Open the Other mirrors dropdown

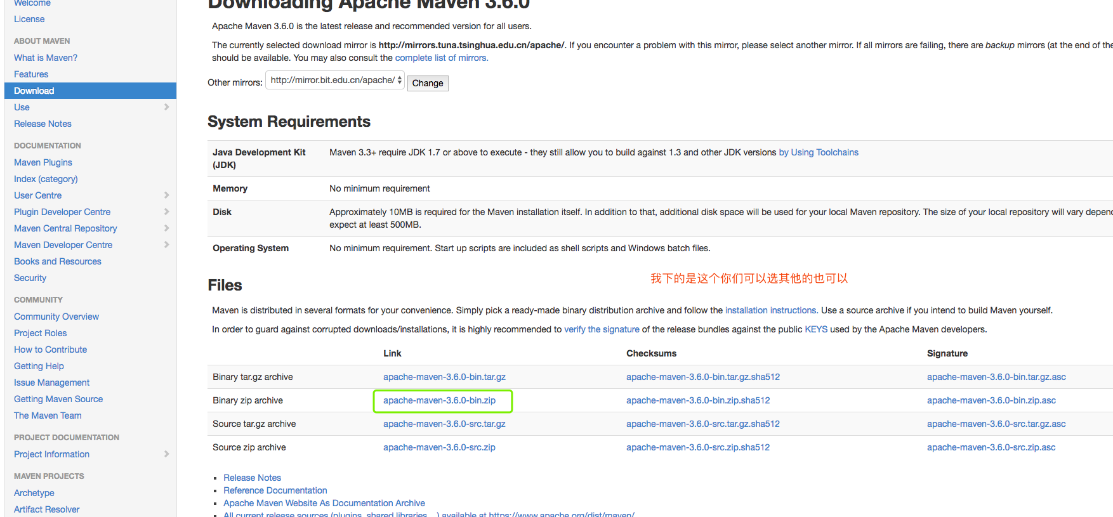click(x=335, y=81)
